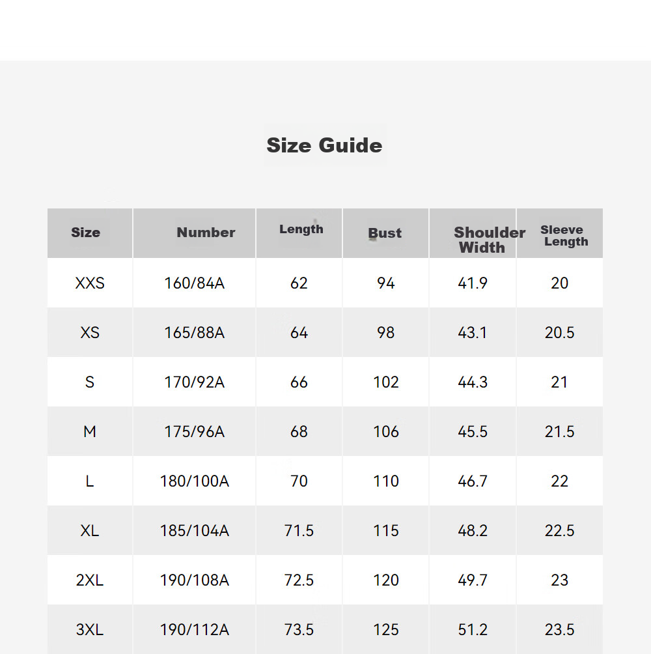Click the 3XL size row label
The image size is (651, 654).
click(90, 630)
